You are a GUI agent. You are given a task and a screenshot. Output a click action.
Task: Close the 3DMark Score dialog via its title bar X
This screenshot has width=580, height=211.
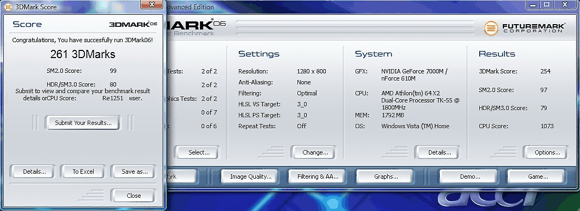click(152, 5)
